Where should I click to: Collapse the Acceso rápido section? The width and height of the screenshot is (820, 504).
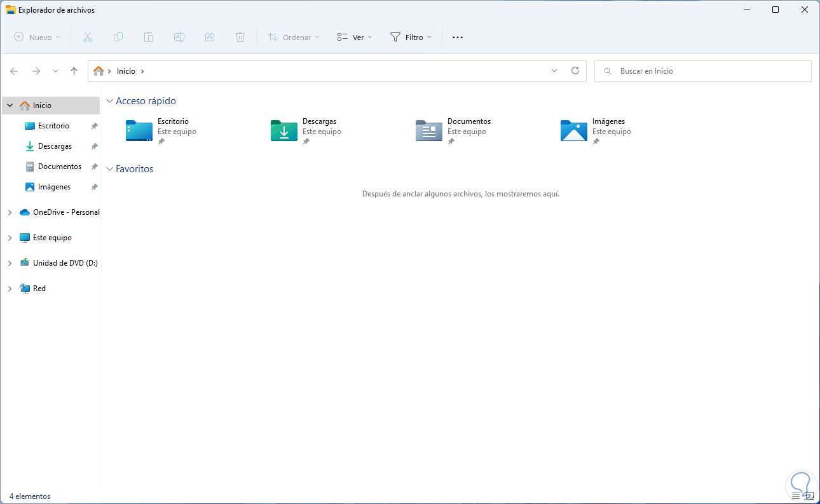click(110, 101)
